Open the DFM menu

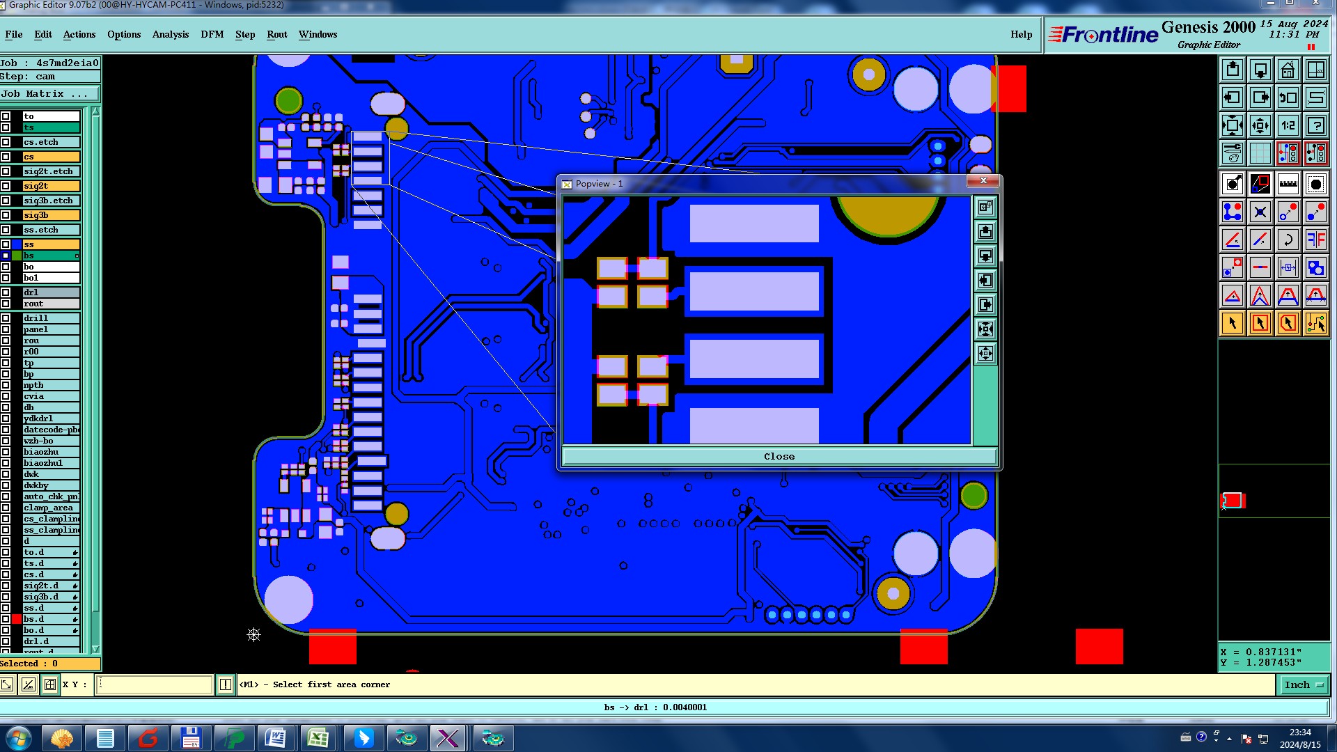[212, 34]
